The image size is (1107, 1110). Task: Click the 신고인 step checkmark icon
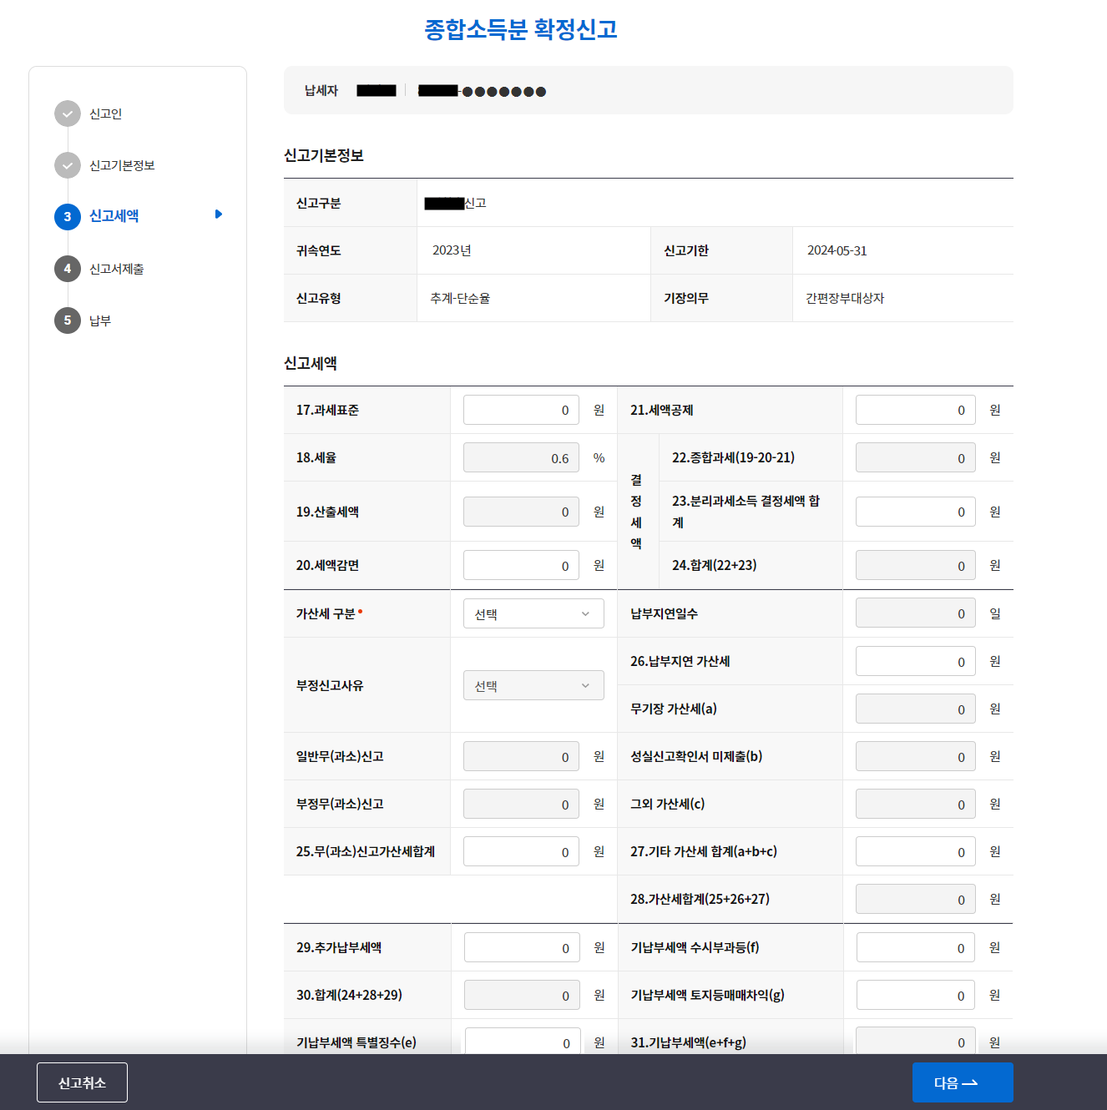click(68, 114)
